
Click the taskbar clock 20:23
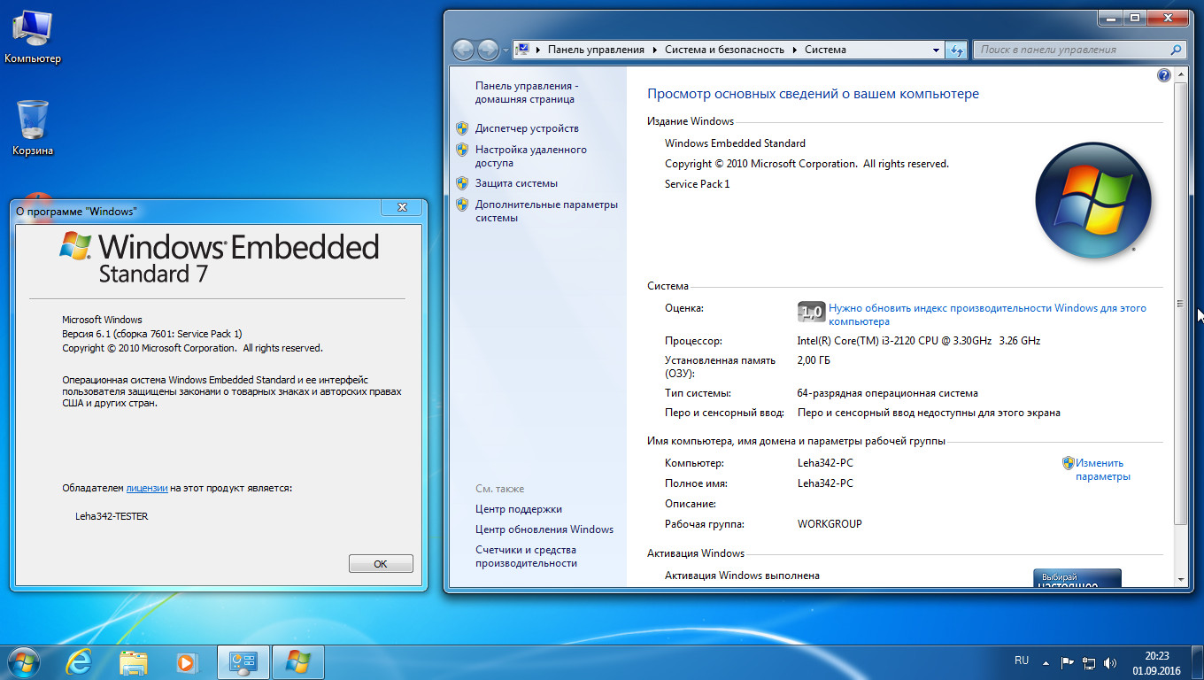[x=1157, y=662]
